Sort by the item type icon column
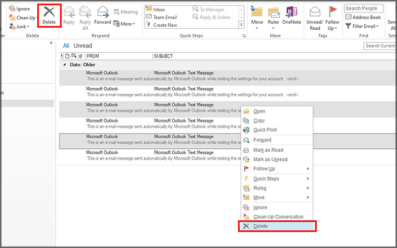Image resolution: width=397 pixels, height=248 pixels. [x=67, y=56]
